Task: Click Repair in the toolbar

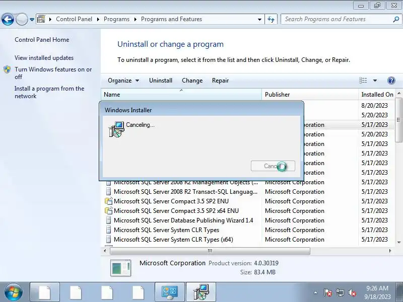Action: pyautogui.click(x=220, y=81)
